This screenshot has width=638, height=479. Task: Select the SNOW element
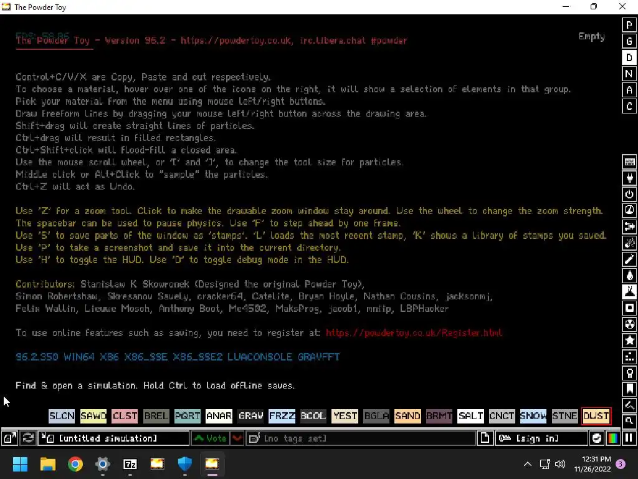coord(533,416)
